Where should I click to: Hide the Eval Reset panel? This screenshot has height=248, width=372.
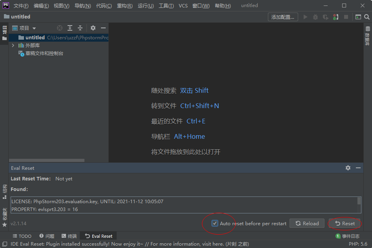(358, 168)
